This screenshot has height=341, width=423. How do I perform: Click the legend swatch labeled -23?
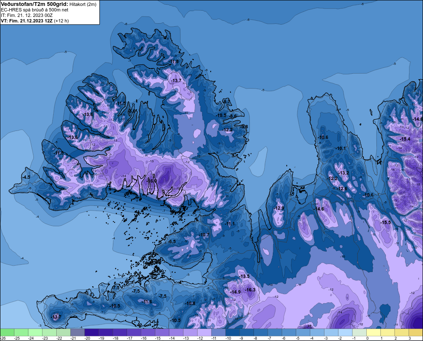pyautogui.click(x=49, y=333)
